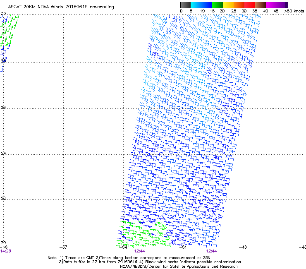Click the '12:44' time label near -51
The image size is (306, 269).
click(212, 251)
